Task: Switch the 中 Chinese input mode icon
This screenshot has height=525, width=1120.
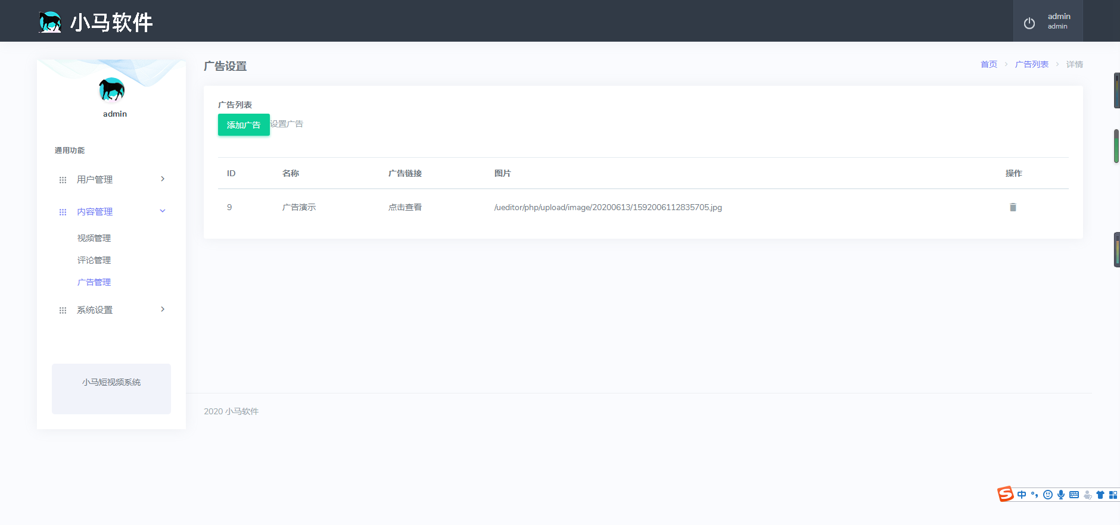Action: [x=1022, y=495]
